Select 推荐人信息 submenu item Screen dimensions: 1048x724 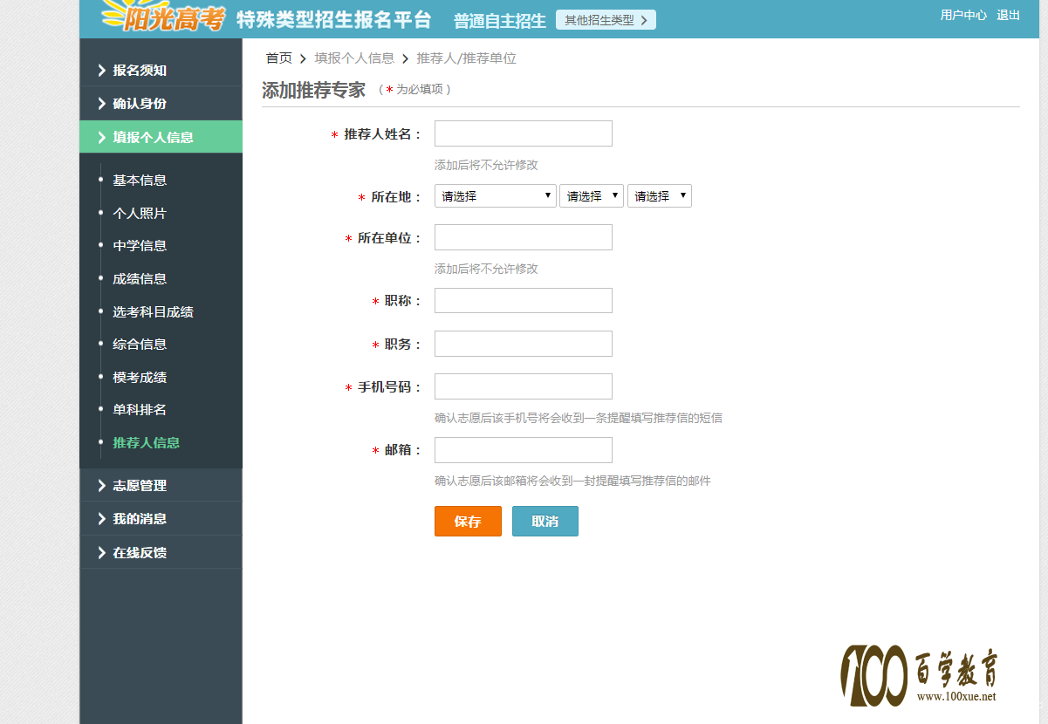[x=146, y=443]
